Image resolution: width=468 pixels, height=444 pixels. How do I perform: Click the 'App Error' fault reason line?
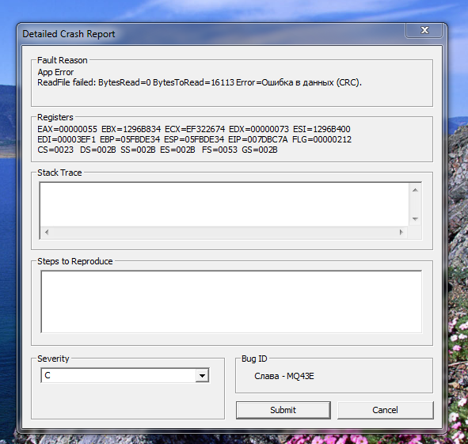(55, 72)
